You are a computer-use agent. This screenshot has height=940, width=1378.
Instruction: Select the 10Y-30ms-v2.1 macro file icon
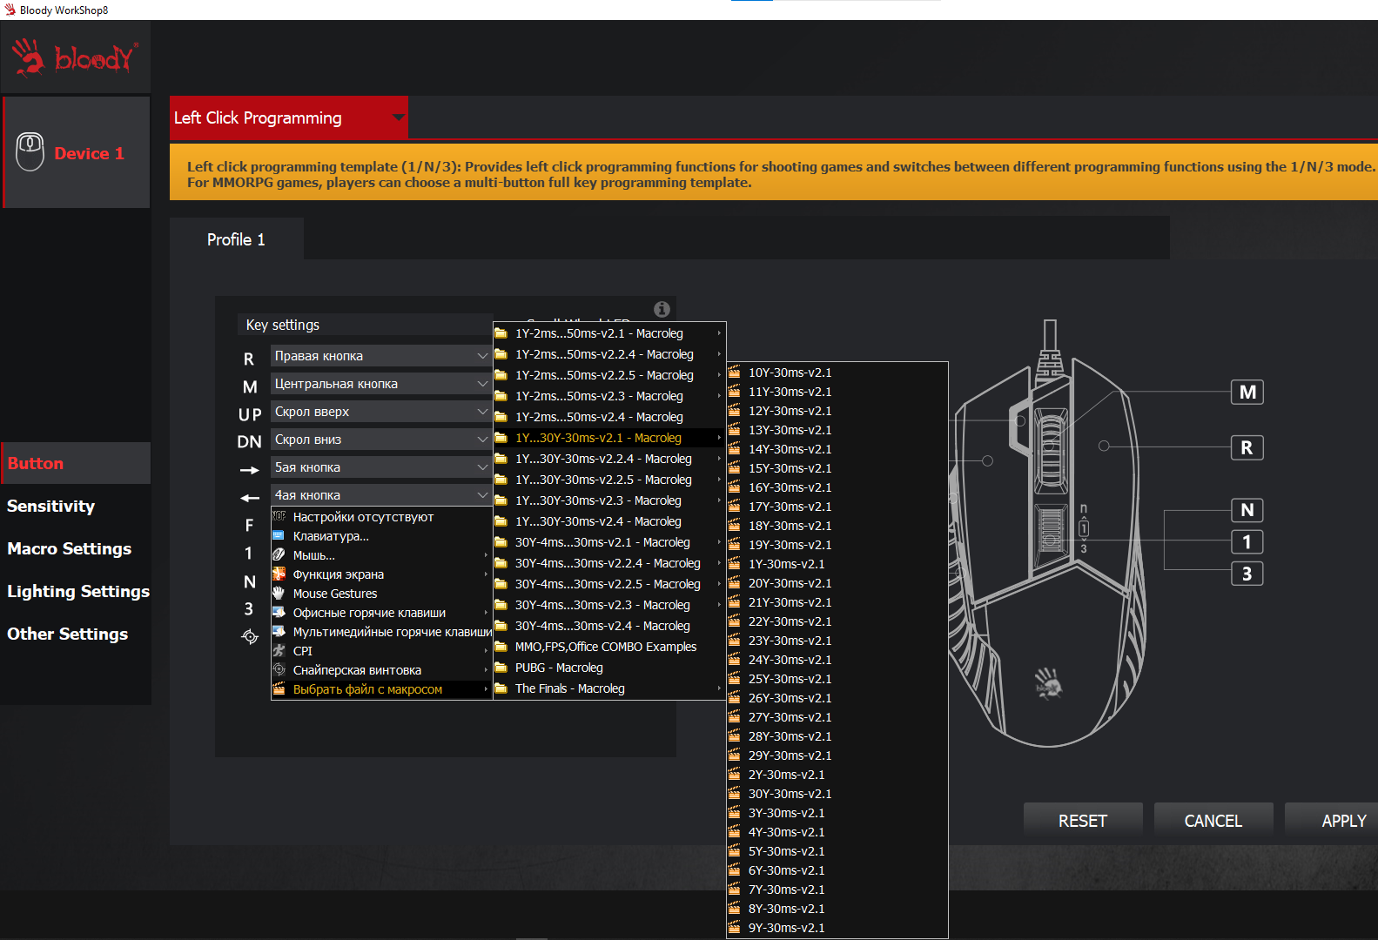click(x=734, y=373)
